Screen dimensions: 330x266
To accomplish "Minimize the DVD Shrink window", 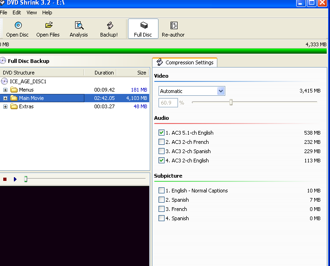I will [301, 3].
